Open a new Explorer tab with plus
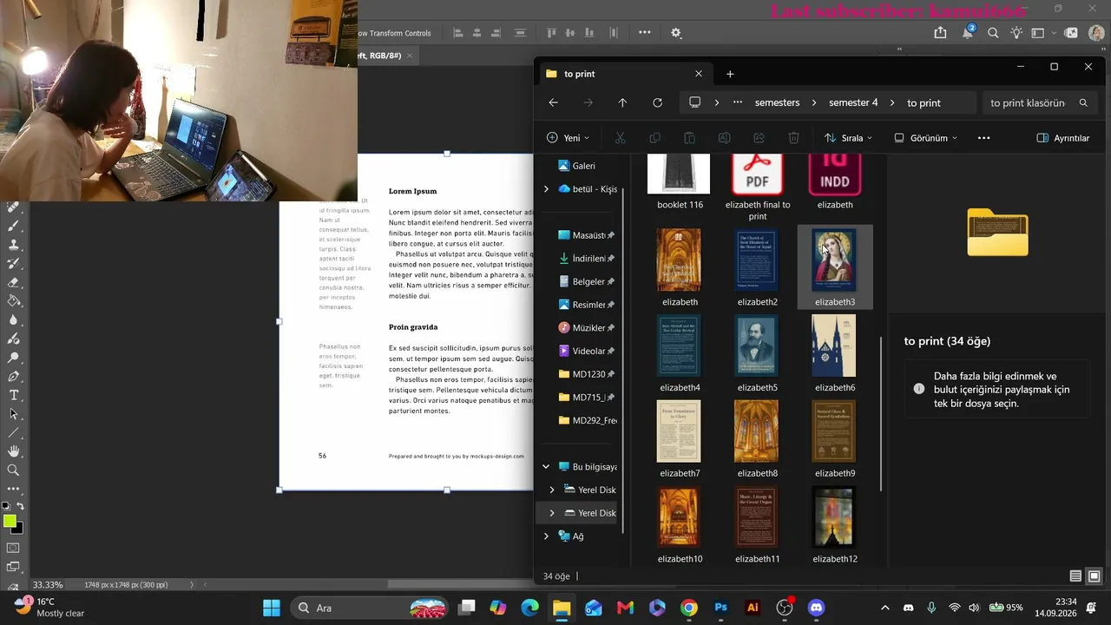 (730, 74)
